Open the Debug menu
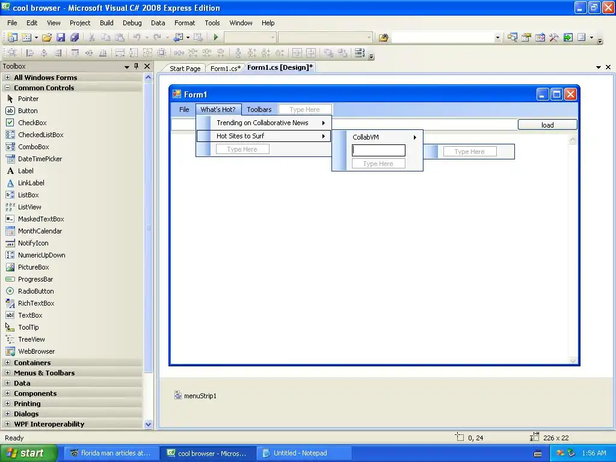 tap(132, 23)
